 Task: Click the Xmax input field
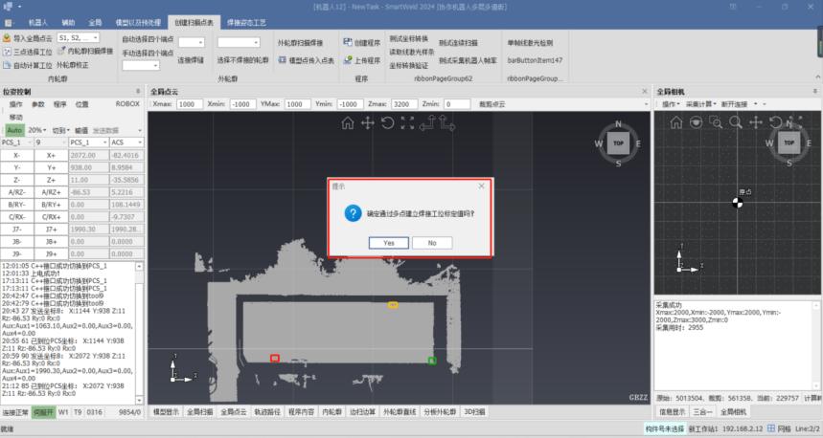point(189,103)
